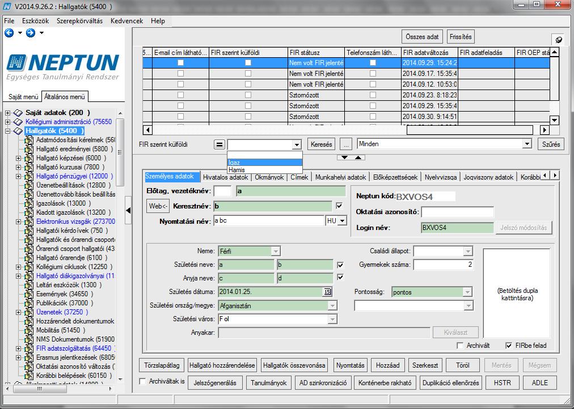Uncheck the FIRbe felad checkbox
Viewport: 574px width, 409px height.
click(509, 346)
